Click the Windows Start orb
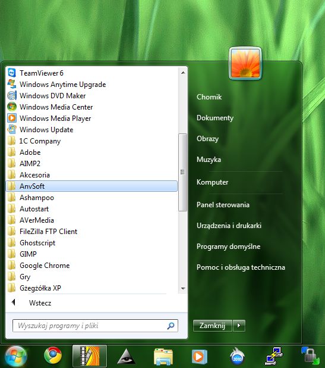325x368 pixels. point(15,357)
